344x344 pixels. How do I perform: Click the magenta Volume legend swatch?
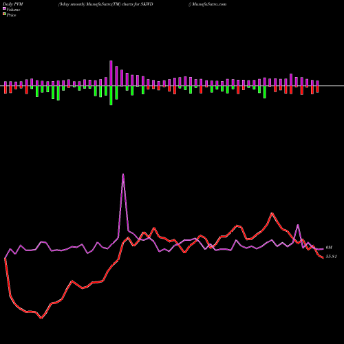coord(4,8)
